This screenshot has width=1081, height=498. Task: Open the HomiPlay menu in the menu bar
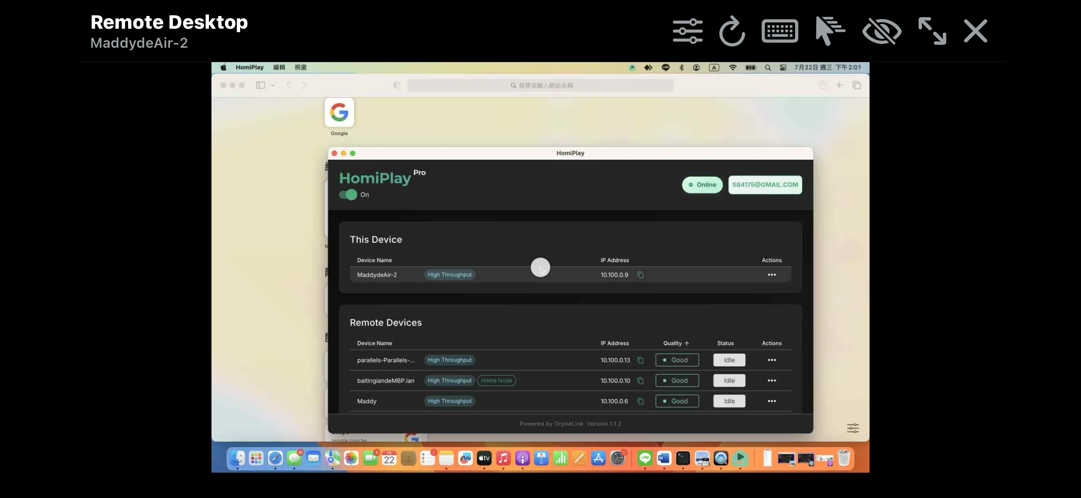250,68
